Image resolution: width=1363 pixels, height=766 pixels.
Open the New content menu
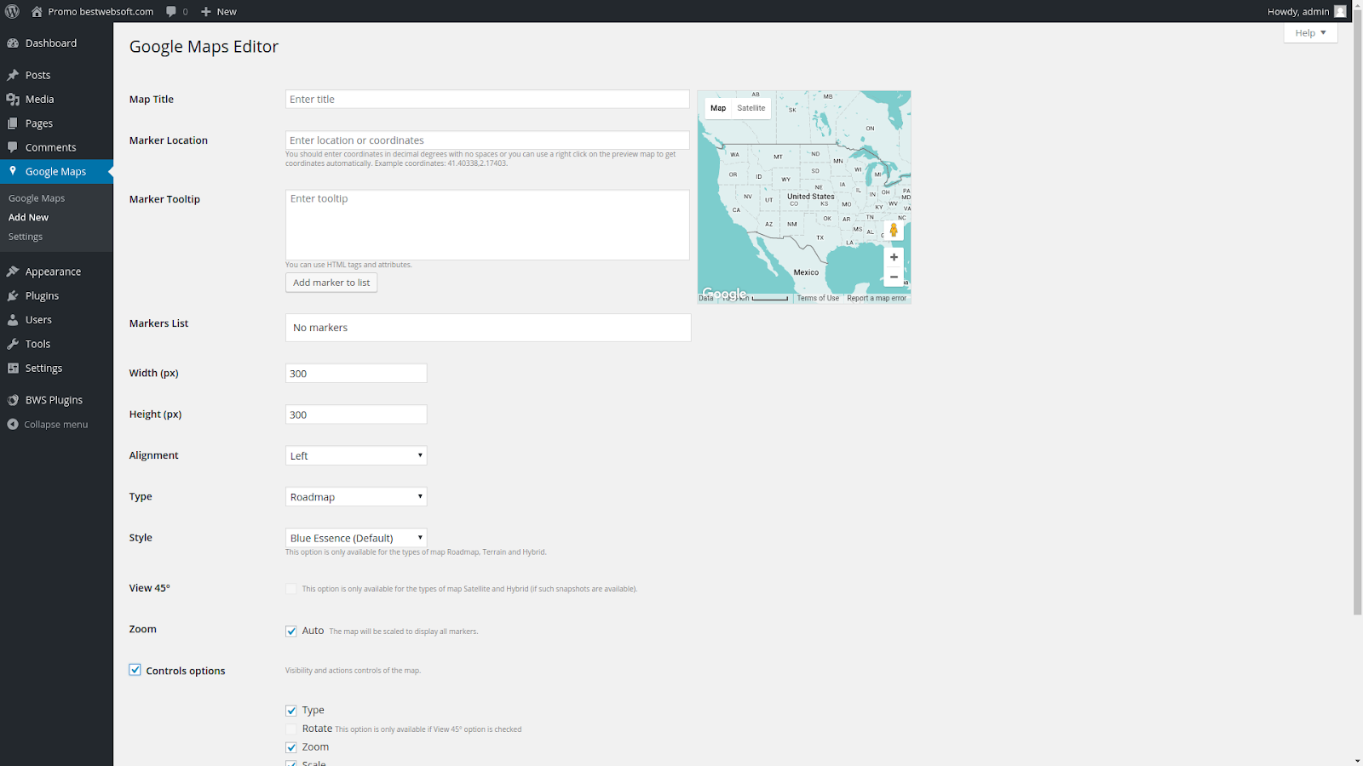pyautogui.click(x=219, y=11)
